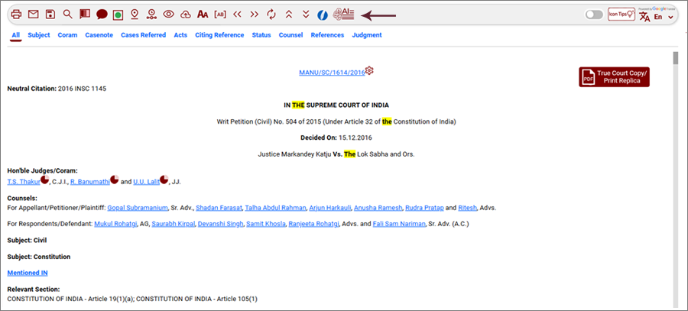Click the double left chevron icon

[238, 15]
